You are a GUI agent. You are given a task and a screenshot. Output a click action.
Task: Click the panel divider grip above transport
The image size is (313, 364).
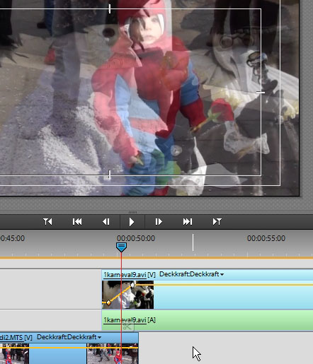click(x=132, y=212)
